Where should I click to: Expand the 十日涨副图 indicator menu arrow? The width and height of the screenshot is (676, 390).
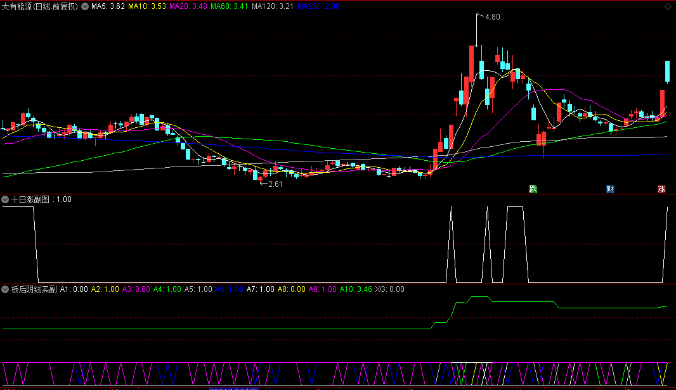tap(5, 199)
